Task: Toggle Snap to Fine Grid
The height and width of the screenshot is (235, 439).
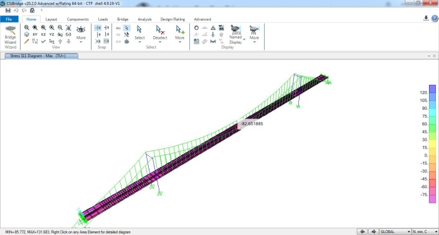Action: [x=106, y=41]
